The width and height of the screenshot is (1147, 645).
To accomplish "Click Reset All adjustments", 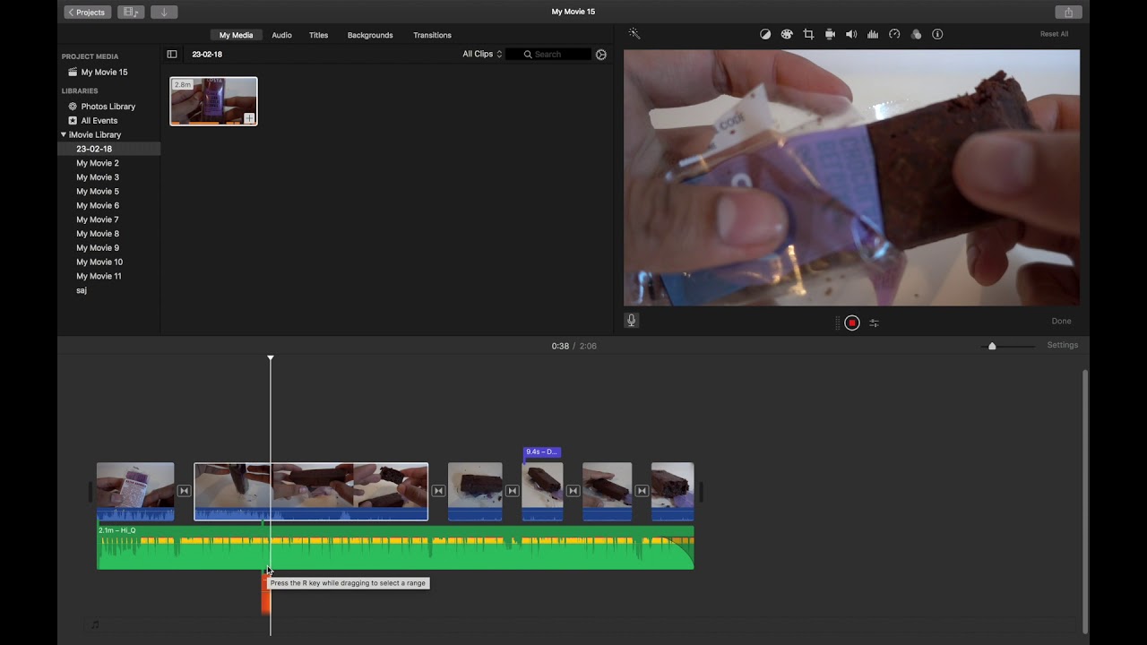I will [x=1054, y=34].
